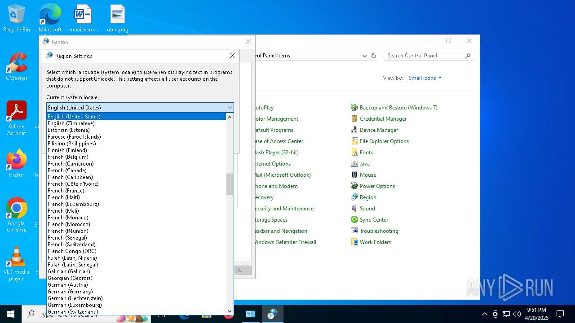Open the Control Panel address bar dropdown
Screen dimensions: 575x323
(x=365, y=56)
